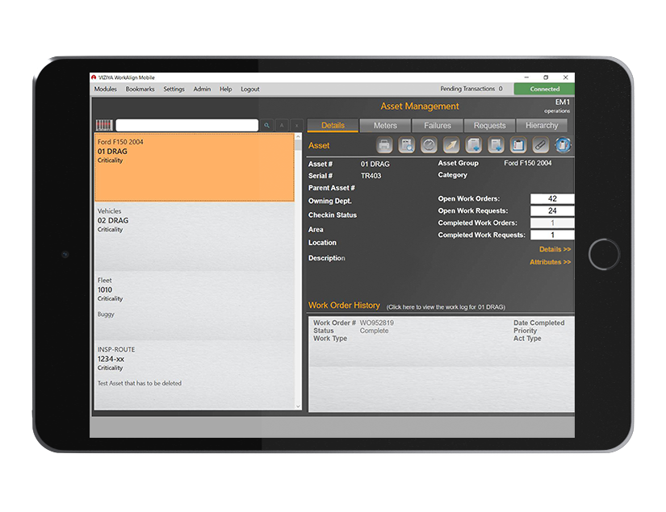
Task: Select the barcode scanner icon beside the search box
Action: (103, 126)
